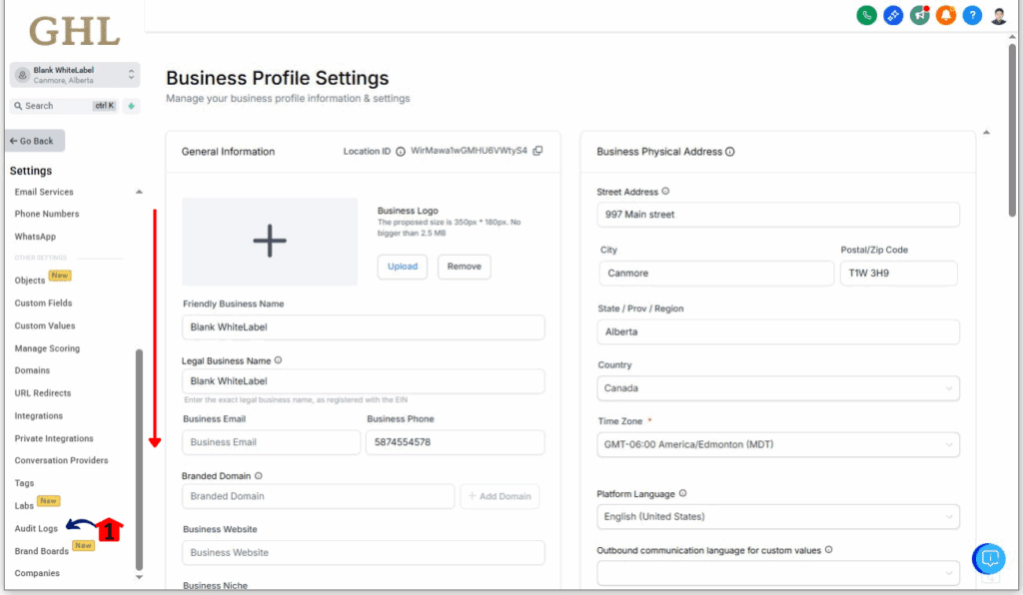1023x595 pixels.
Task: Click the Upload logo button
Action: pyautogui.click(x=403, y=267)
